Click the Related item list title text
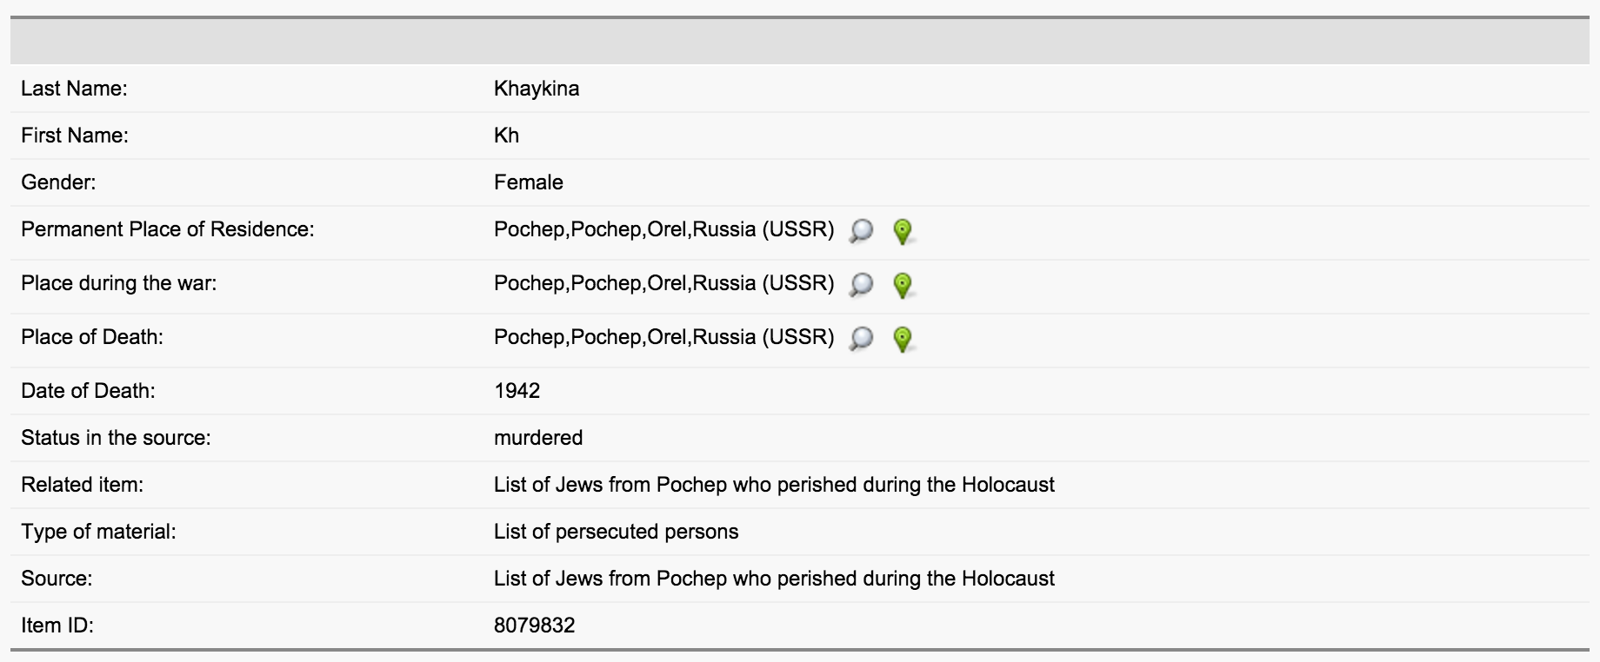The image size is (1600, 662). coord(774,485)
